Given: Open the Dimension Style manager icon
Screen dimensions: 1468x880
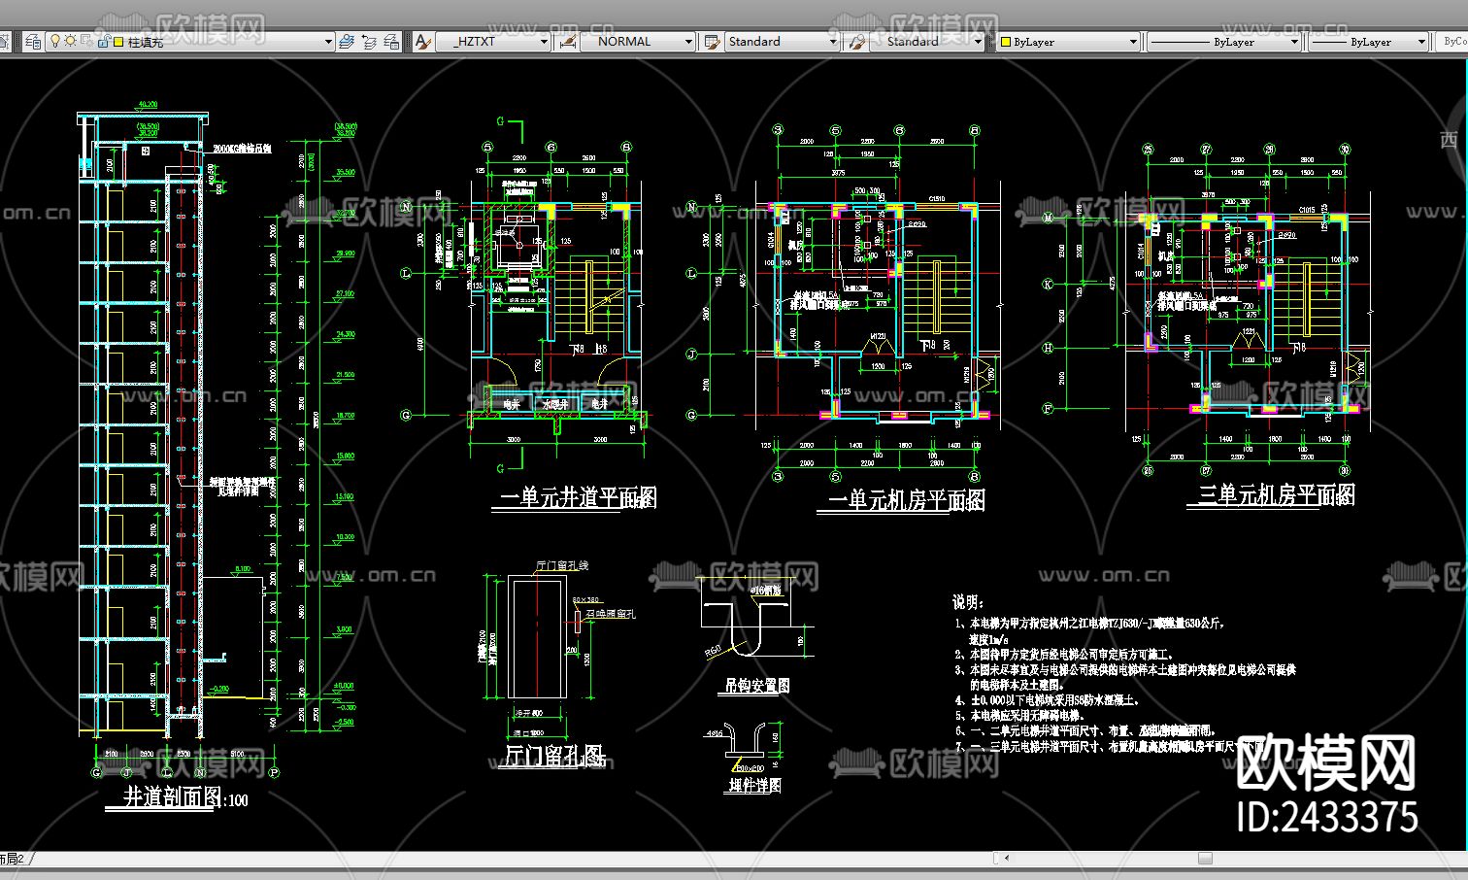Looking at the screenshot, I should click(568, 42).
